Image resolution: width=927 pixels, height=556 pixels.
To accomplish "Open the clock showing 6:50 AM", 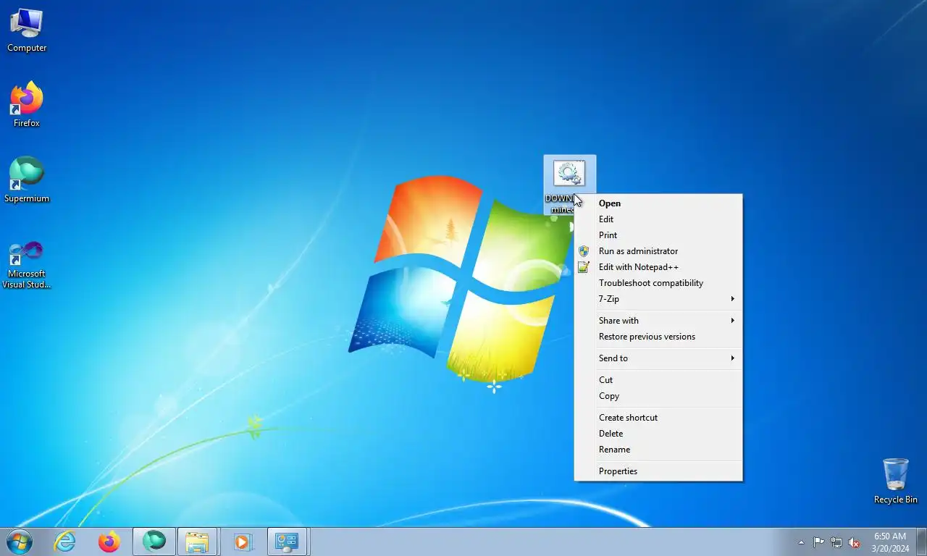I will pyautogui.click(x=890, y=542).
